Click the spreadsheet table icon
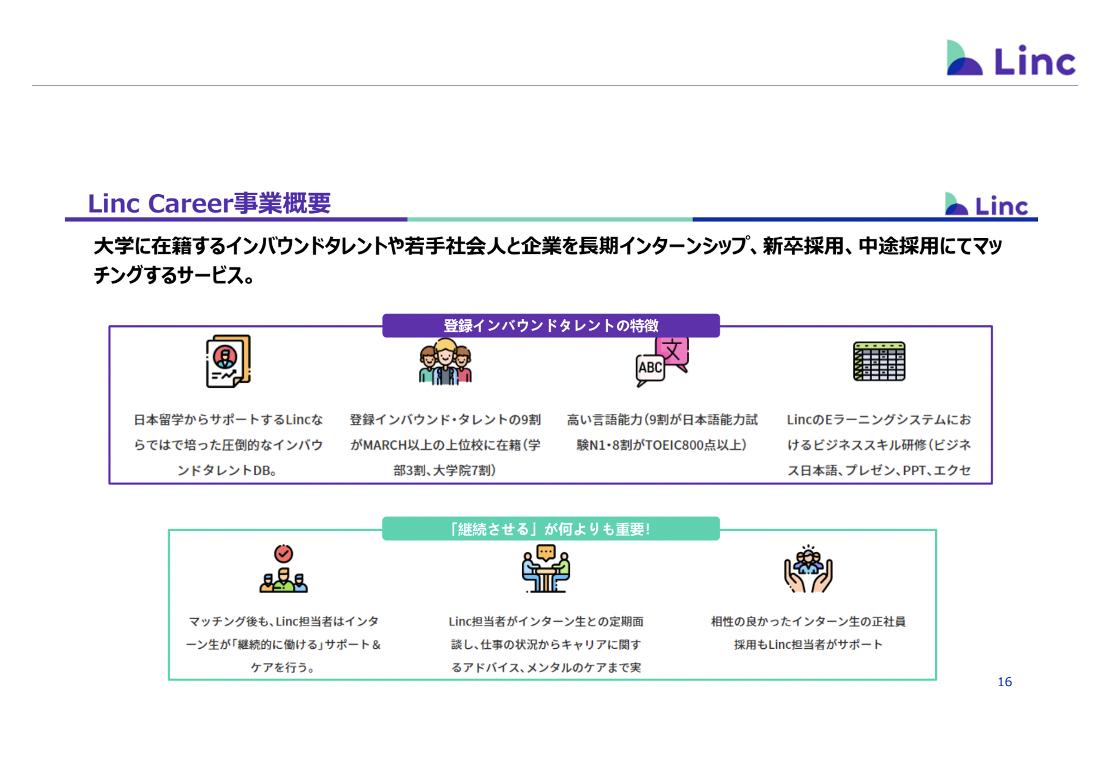Viewport: 1106px width, 762px height. click(879, 361)
